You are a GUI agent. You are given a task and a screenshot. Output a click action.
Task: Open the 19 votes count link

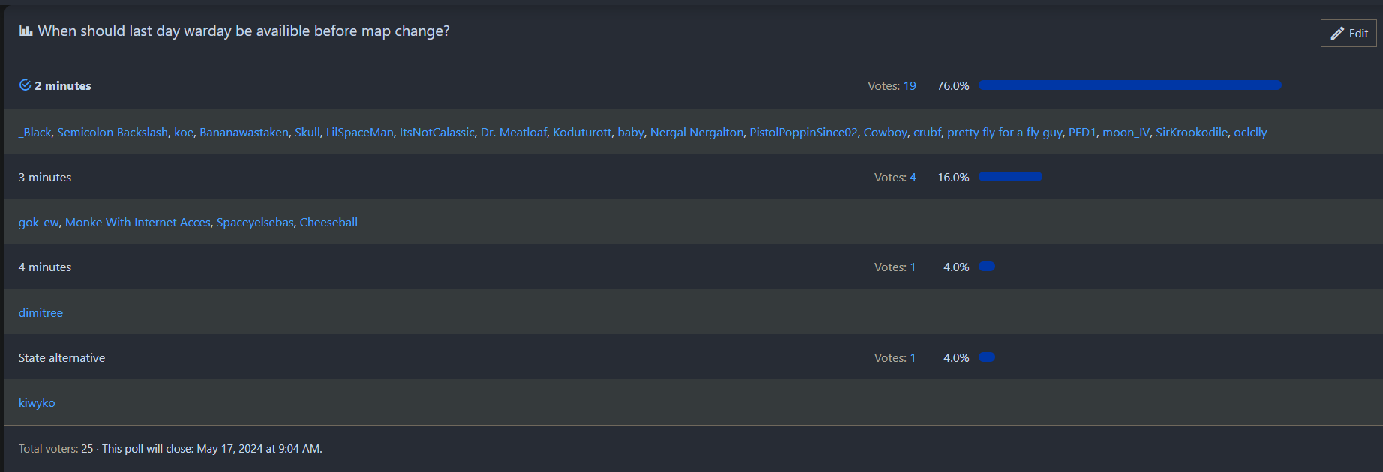[909, 86]
